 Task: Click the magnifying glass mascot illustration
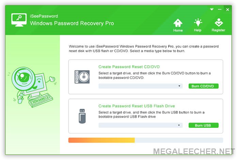[x=32, y=87]
